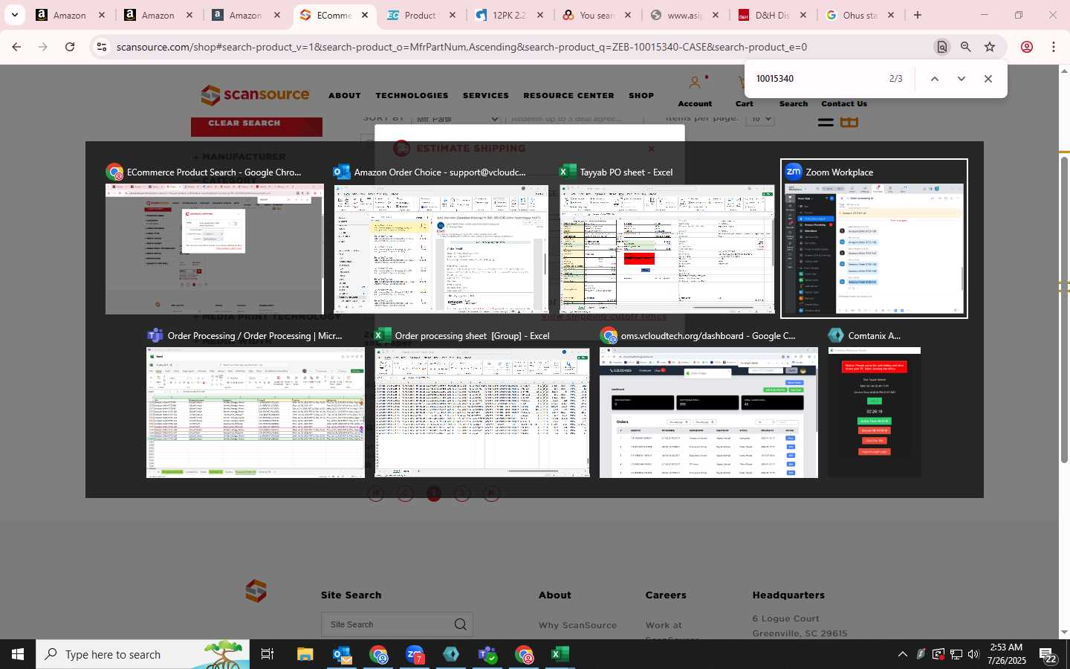This screenshot has width=1070, height=669.
Task: Submit footer site search magnifier icon
Action: click(x=461, y=624)
